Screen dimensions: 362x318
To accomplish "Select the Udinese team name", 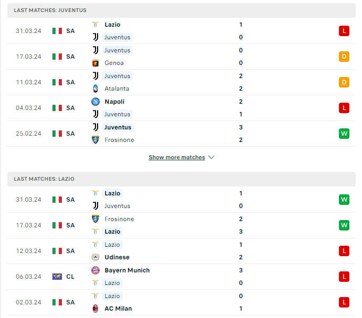I will click(117, 257).
